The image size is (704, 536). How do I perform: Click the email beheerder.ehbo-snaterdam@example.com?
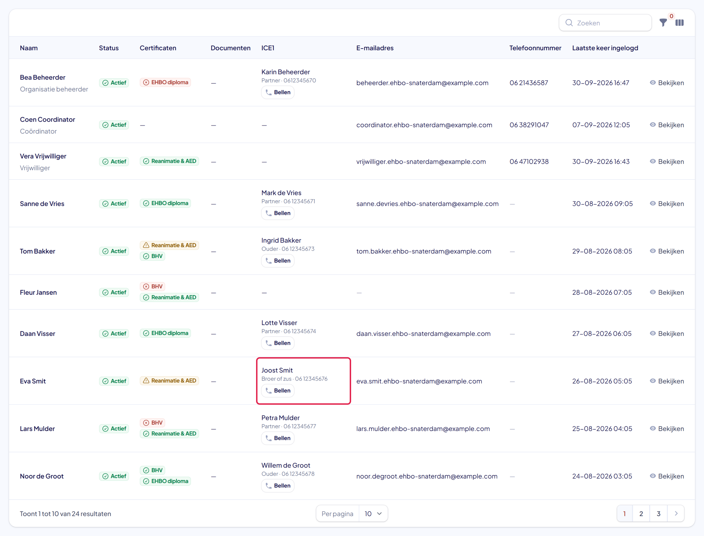point(422,83)
